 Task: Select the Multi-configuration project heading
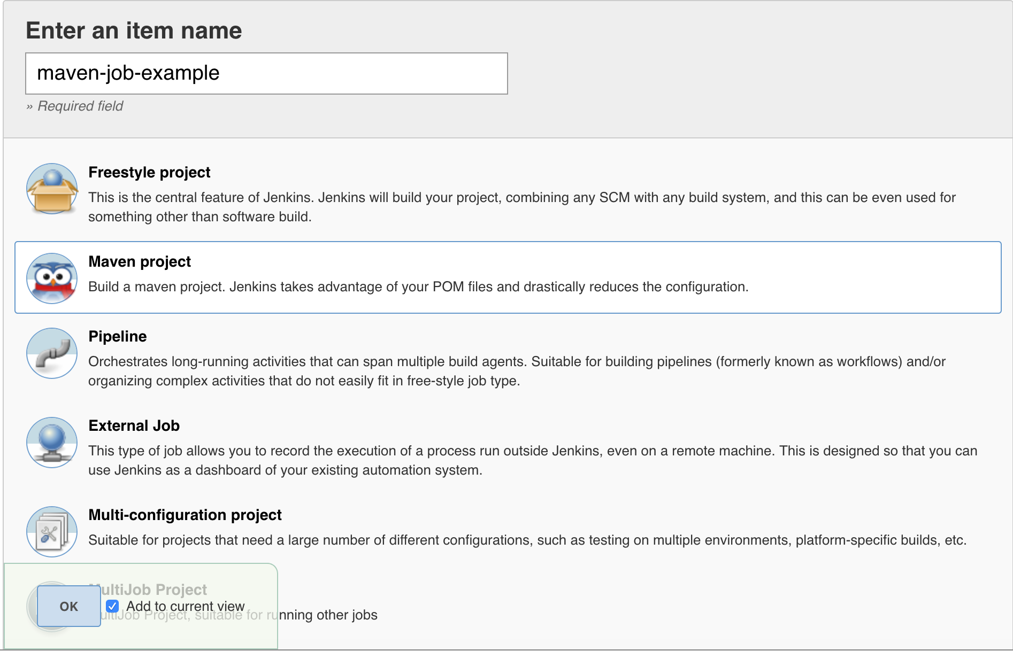pos(185,515)
